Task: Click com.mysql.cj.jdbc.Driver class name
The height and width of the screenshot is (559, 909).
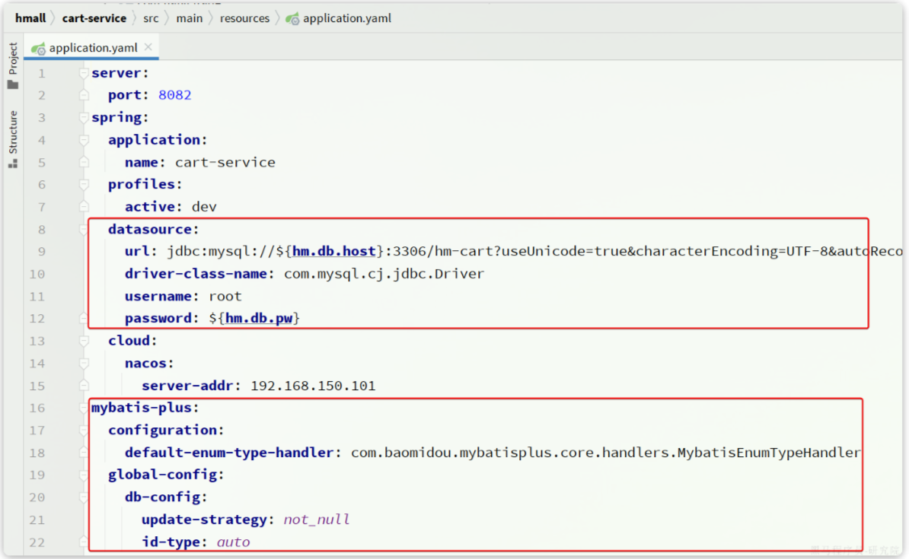Action: pyautogui.click(x=384, y=274)
